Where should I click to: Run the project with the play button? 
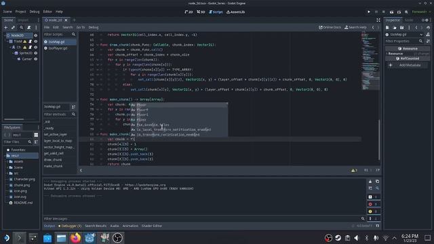point(369,12)
